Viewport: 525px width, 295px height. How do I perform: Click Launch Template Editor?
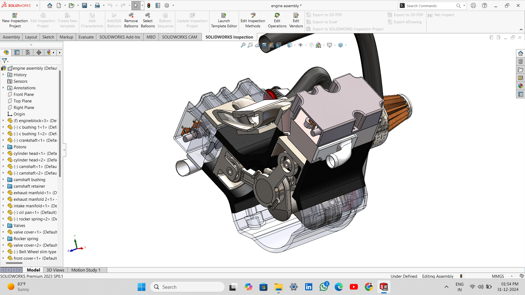tap(224, 21)
